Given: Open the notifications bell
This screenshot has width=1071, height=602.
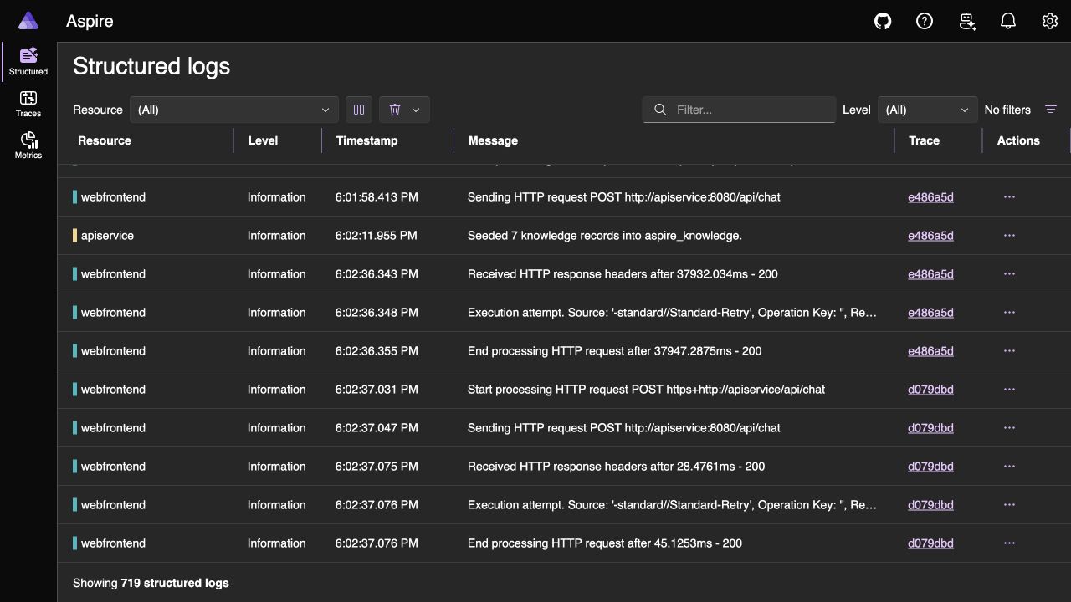Looking at the screenshot, I should tap(1008, 21).
